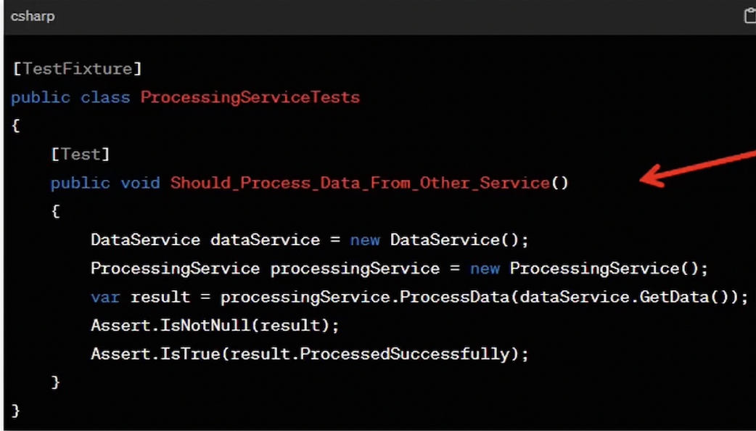Click the Should_Process_Data_From_Other_Service method name
The width and height of the screenshot is (756, 431).
pyautogui.click(x=360, y=183)
